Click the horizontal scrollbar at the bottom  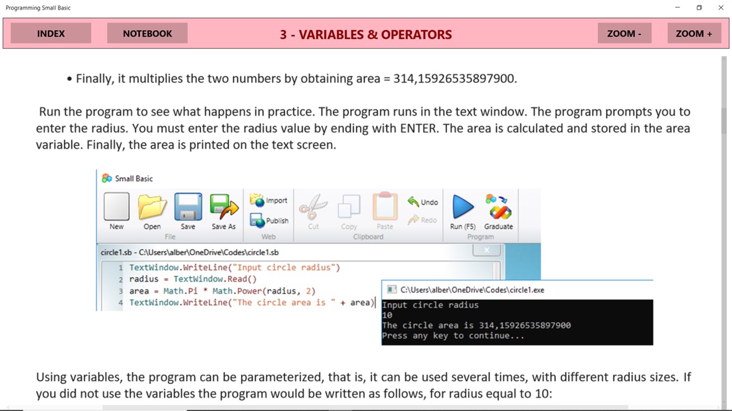coord(365,407)
